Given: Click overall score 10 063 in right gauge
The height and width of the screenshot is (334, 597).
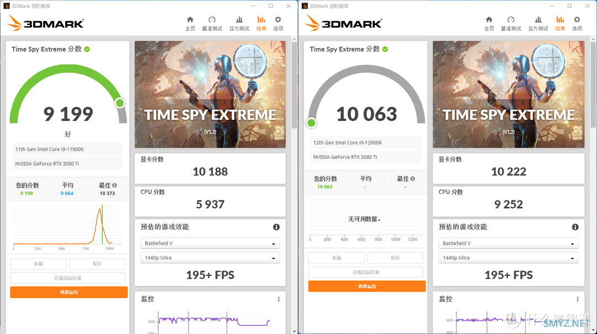Looking at the screenshot, I should (366, 114).
